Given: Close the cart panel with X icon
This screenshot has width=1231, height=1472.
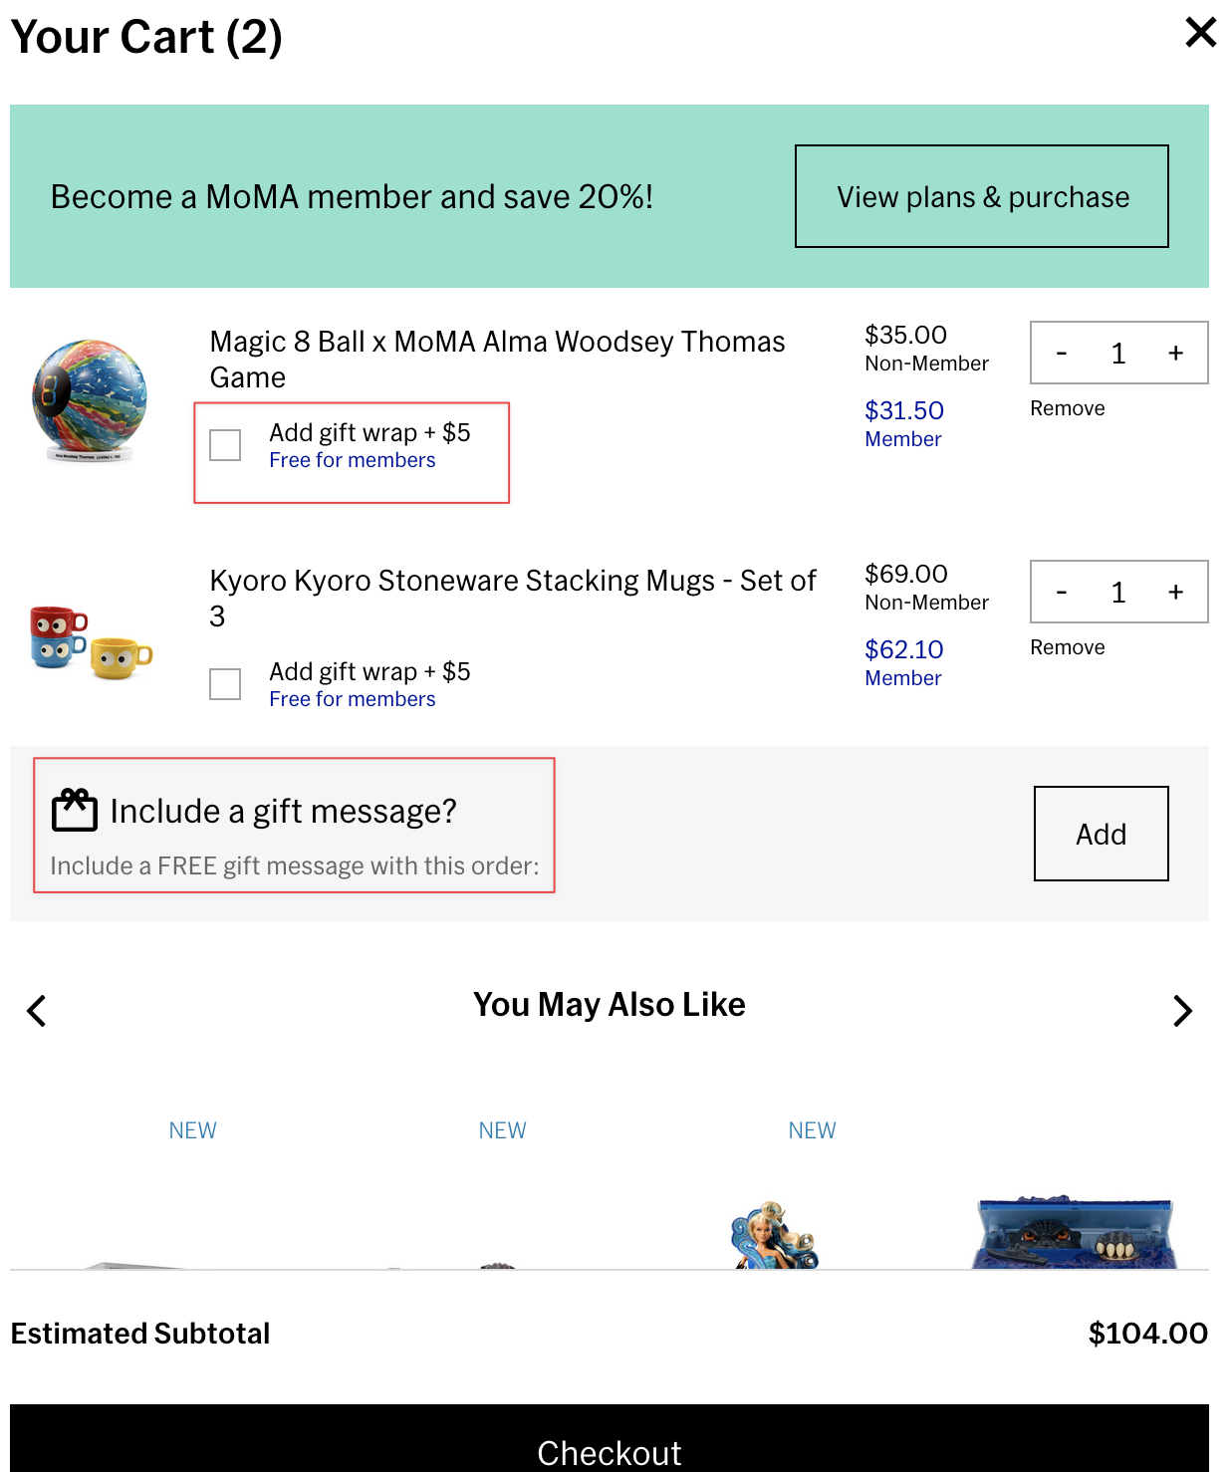Looking at the screenshot, I should 1200,32.
